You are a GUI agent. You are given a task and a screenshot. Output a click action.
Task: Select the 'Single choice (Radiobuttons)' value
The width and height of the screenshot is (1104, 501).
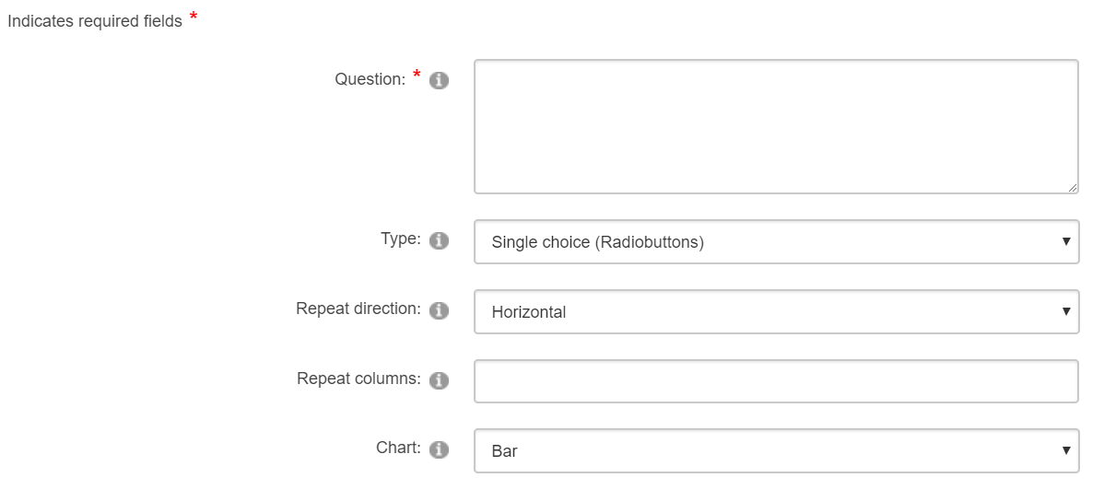click(597, 242)
